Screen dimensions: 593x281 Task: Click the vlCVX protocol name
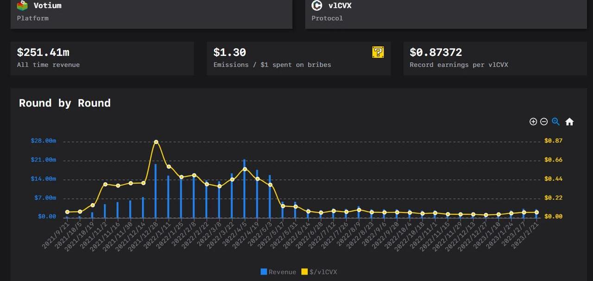(340, 6)
